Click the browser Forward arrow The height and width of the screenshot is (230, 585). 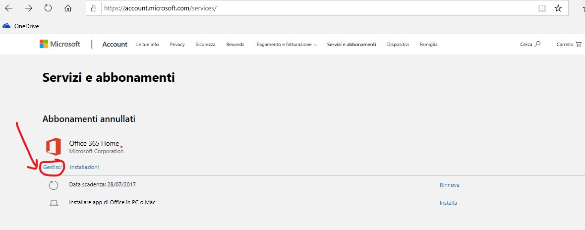pyautogui.click(x=28, y=8)
